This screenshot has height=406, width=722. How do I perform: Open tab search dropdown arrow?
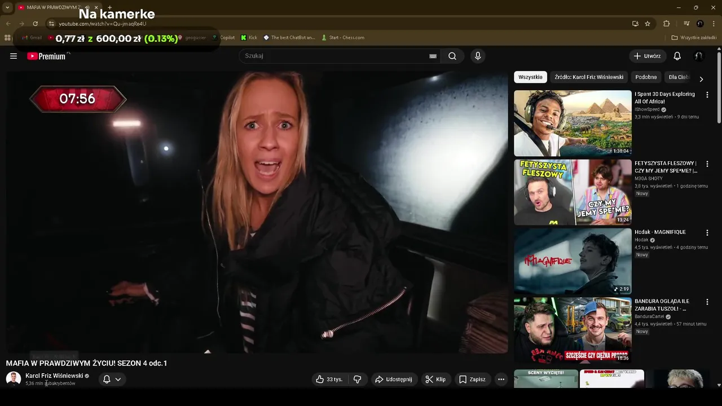(7, 7)
